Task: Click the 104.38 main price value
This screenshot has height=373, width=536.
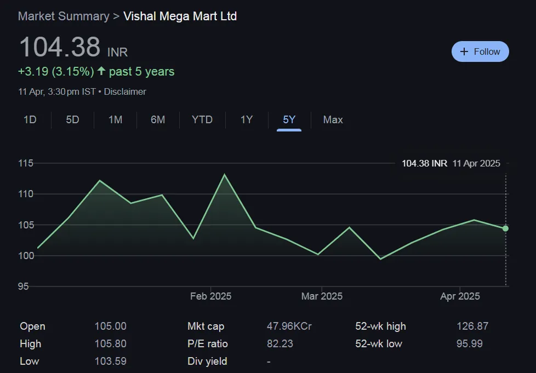Action: pyautogui.click(x=60, y=47)
